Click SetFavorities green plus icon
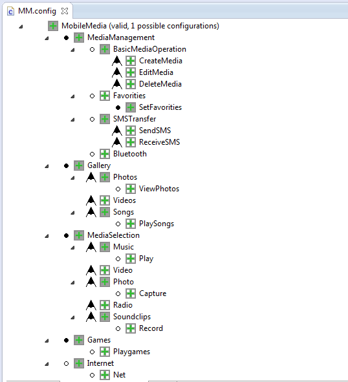Viewport: 348px width, 382px height. 131,107
